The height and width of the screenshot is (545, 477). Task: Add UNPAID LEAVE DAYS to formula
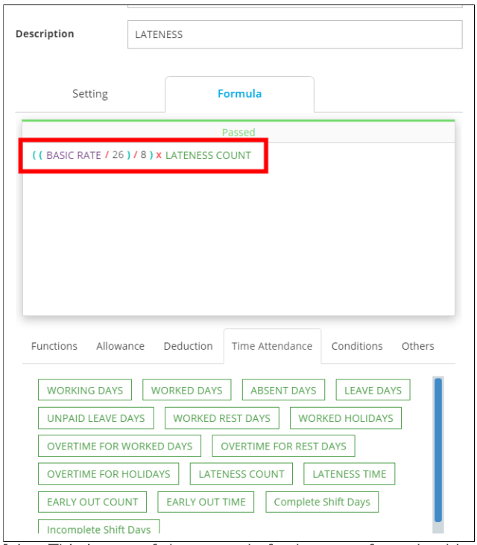[x=96, y=418]
